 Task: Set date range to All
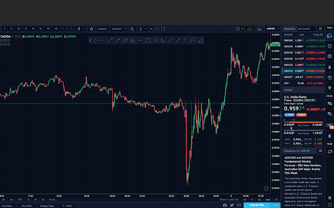coord(43,200)
